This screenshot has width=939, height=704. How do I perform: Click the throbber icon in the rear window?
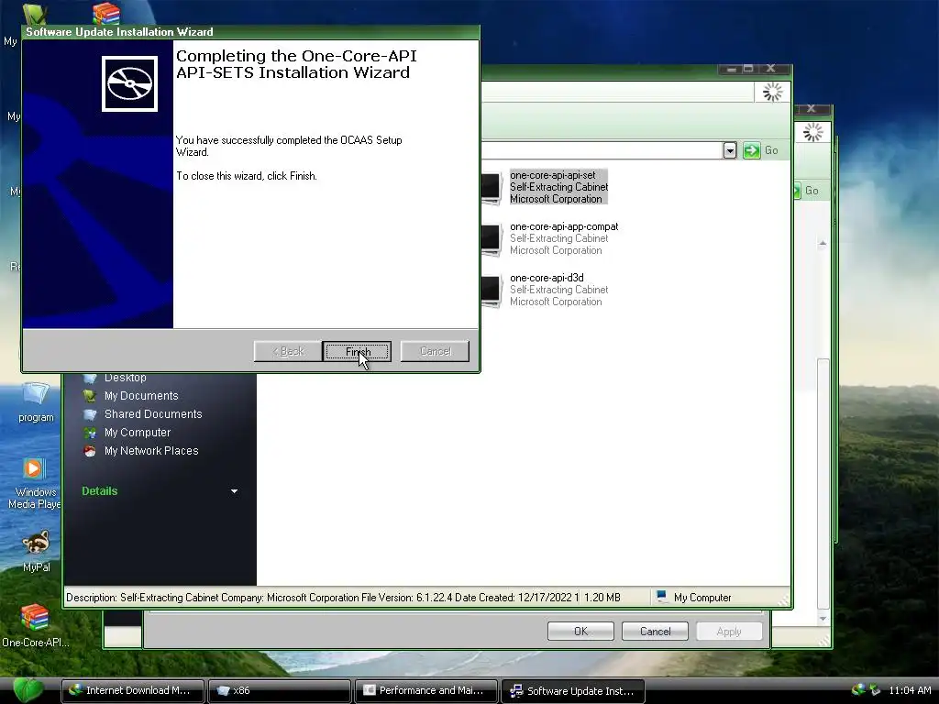pos(812,132)
